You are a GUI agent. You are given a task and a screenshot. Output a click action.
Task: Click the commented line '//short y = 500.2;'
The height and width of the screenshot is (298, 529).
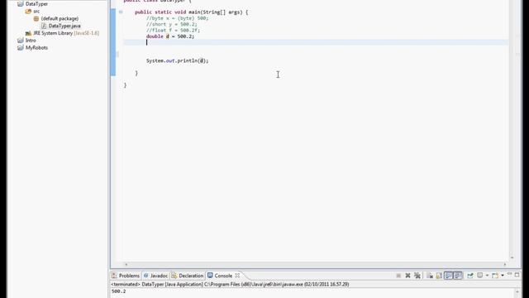pos(172,24)
